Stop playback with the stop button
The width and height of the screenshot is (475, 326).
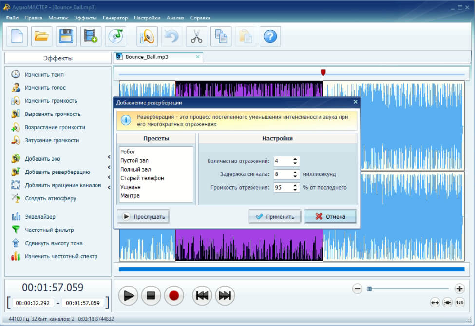tap(151, 295)
